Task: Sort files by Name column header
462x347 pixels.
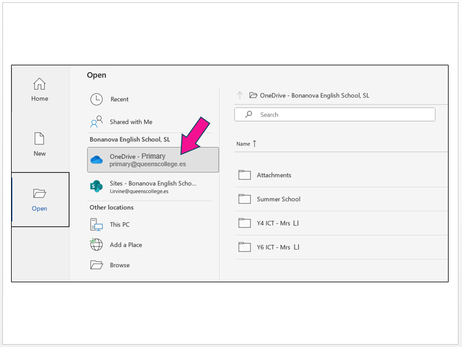Action: point(243,143)
